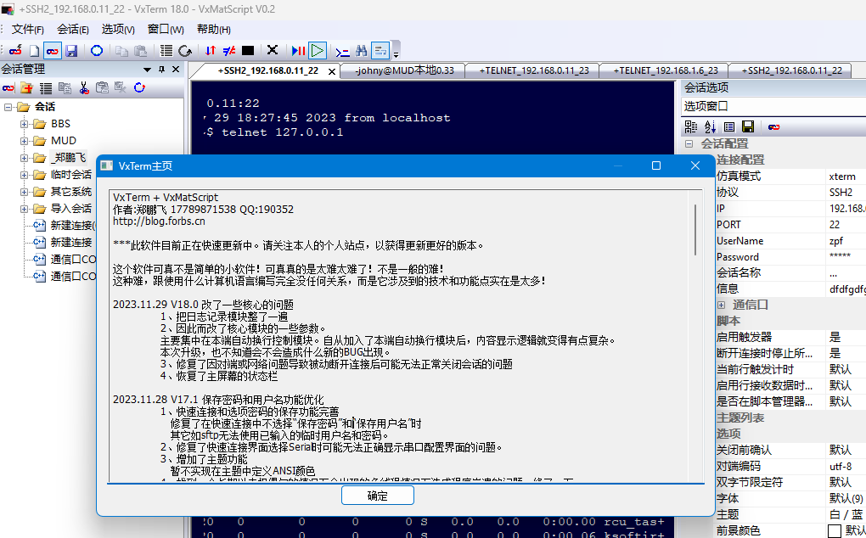Click the highlighted connect chain-link icon in main toolbar

(x=53, y=51)
